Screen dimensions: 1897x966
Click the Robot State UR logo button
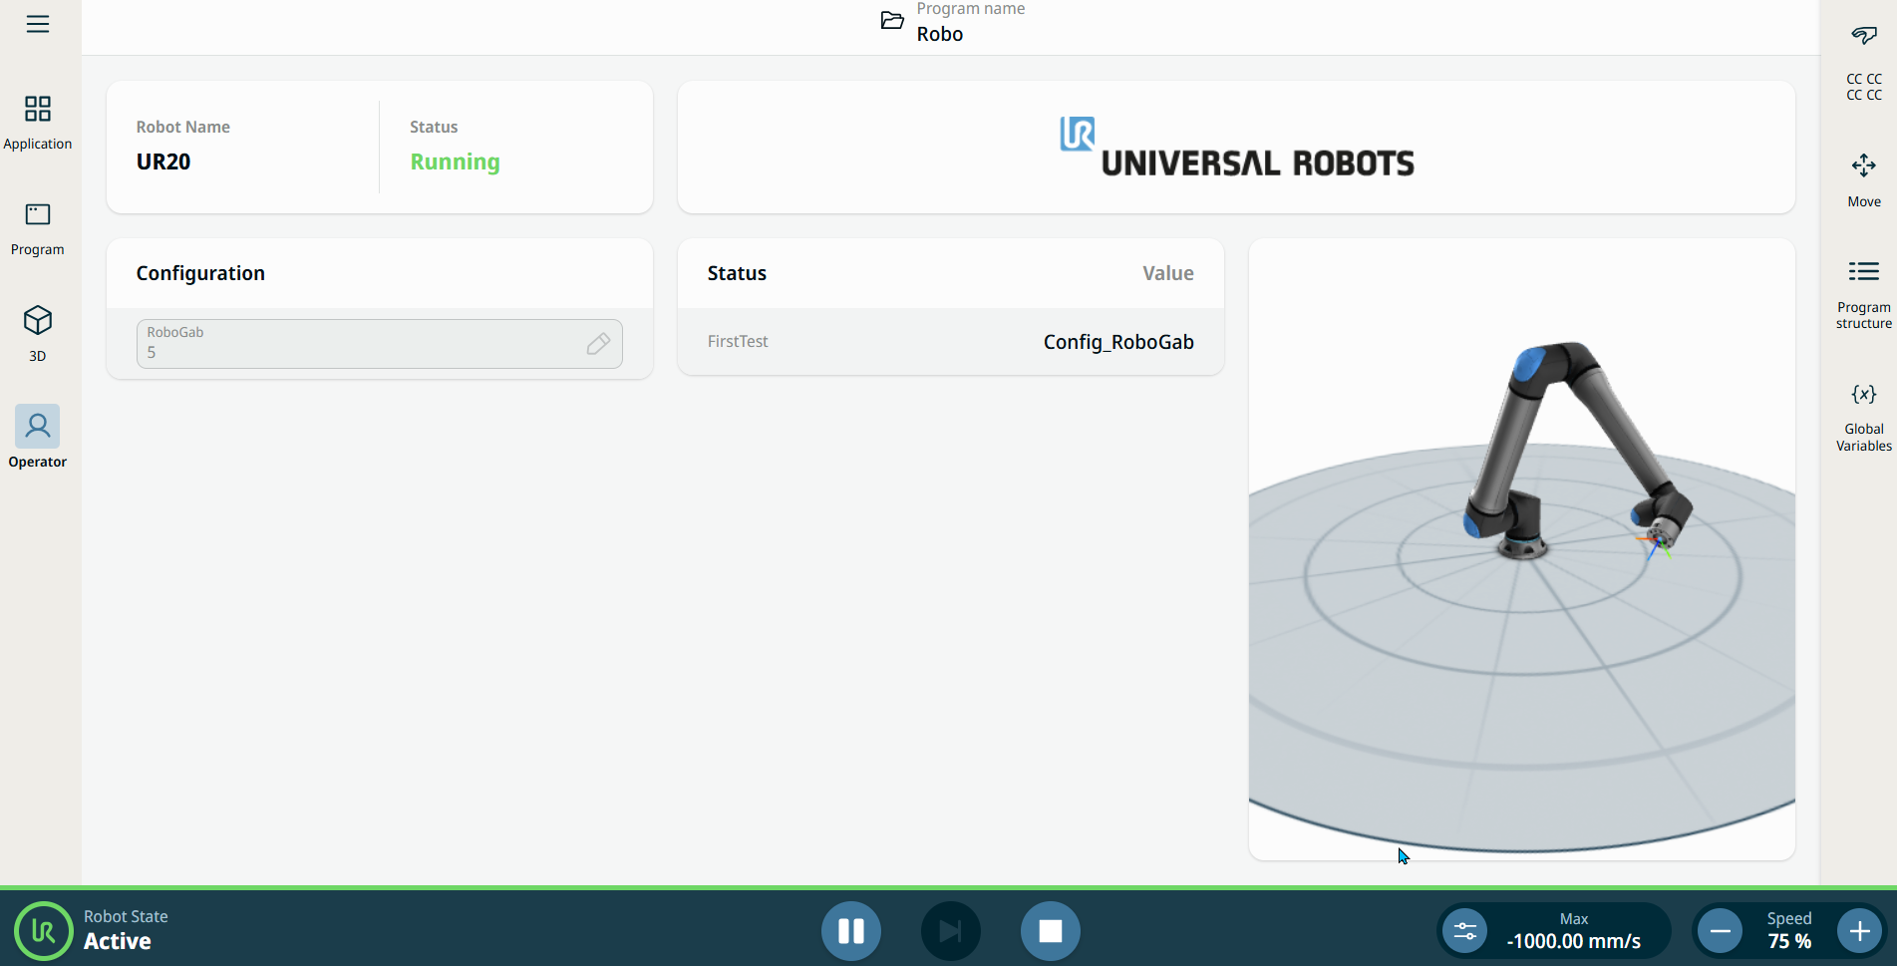(x=43, y=931)
